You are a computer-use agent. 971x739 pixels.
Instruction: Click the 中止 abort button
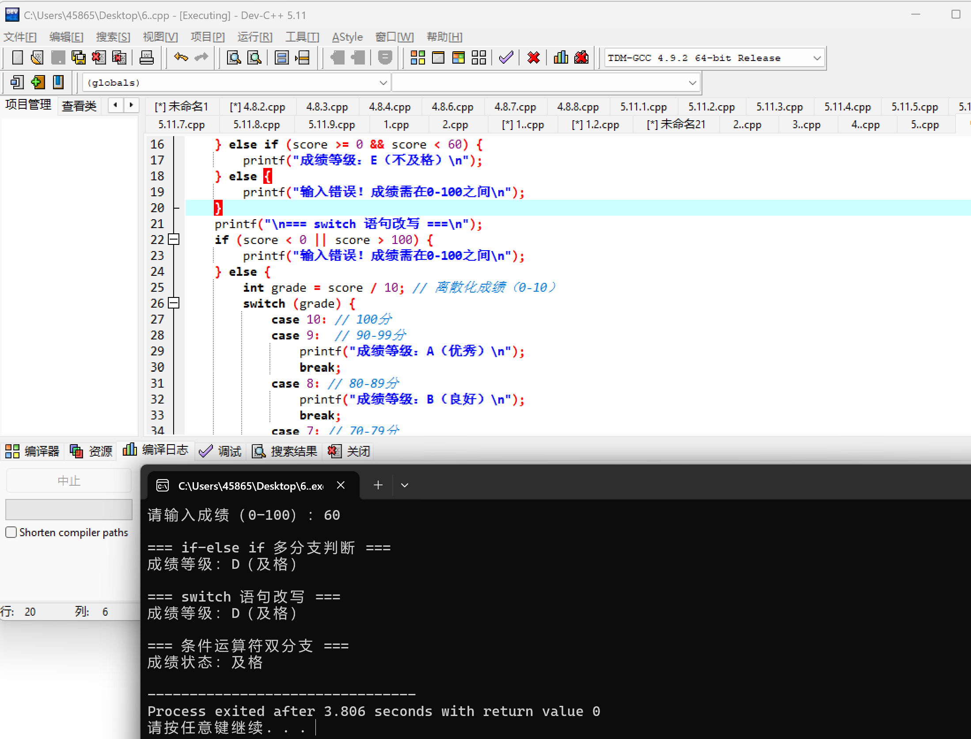tap(69, 480)
